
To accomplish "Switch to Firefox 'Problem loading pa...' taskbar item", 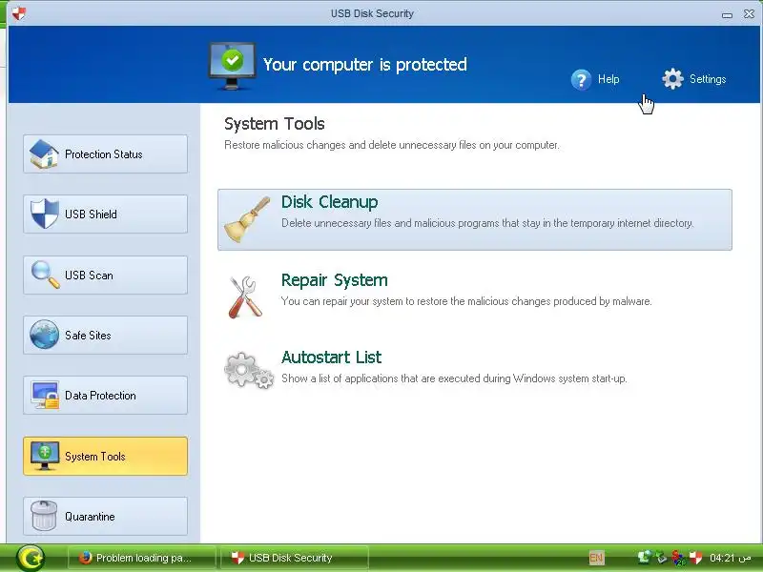I will tap(141, 558).
